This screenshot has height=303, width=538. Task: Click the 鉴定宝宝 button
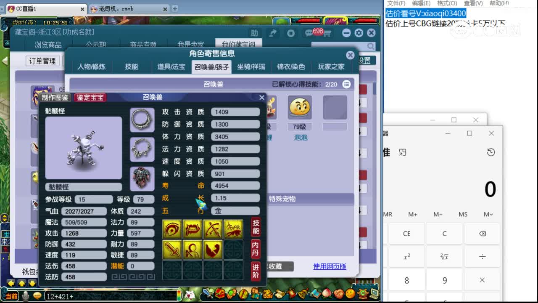[90, 97]
